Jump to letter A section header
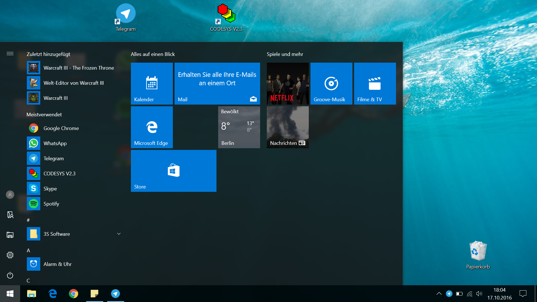Image resolution: width=537 pixels, height=302 pixels. click(x=28, y=251)
